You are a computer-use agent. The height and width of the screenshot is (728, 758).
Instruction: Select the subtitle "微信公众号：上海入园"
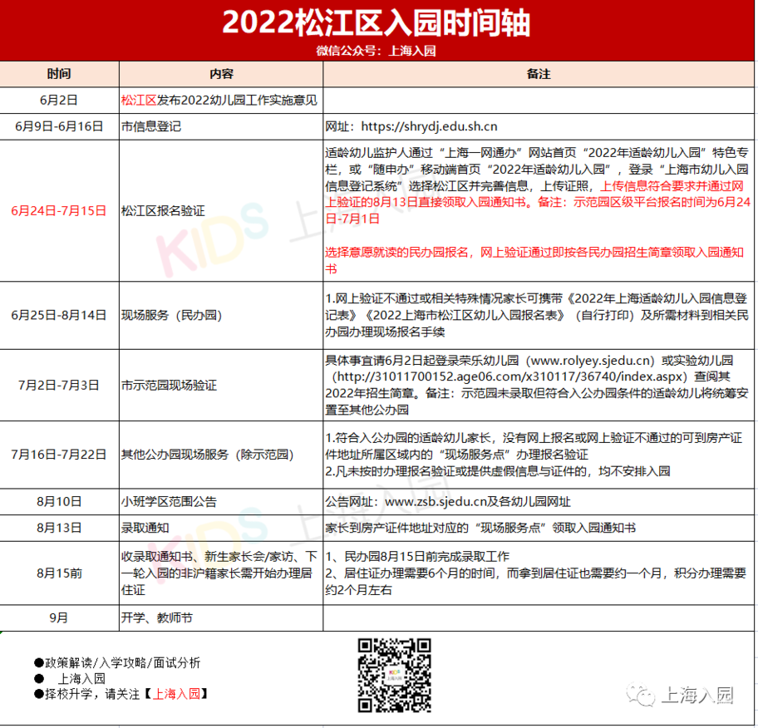pos(377,51)
